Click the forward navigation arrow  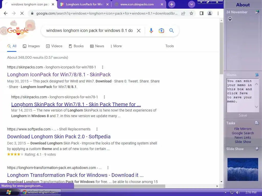[x=14, y=13]
